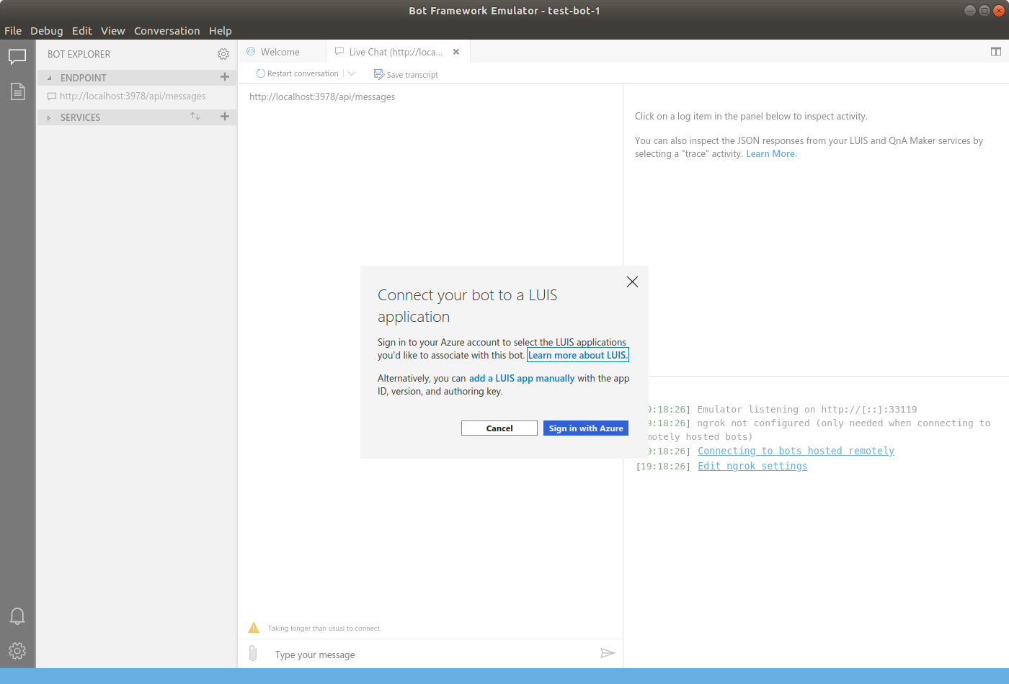Close the LUIS dialog with X
The height and width of the screenshot is (684, 1009).
pos(632,282)
